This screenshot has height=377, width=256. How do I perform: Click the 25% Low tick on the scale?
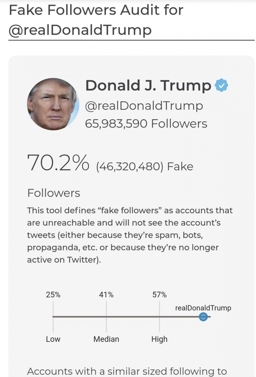tap(53, 295)
